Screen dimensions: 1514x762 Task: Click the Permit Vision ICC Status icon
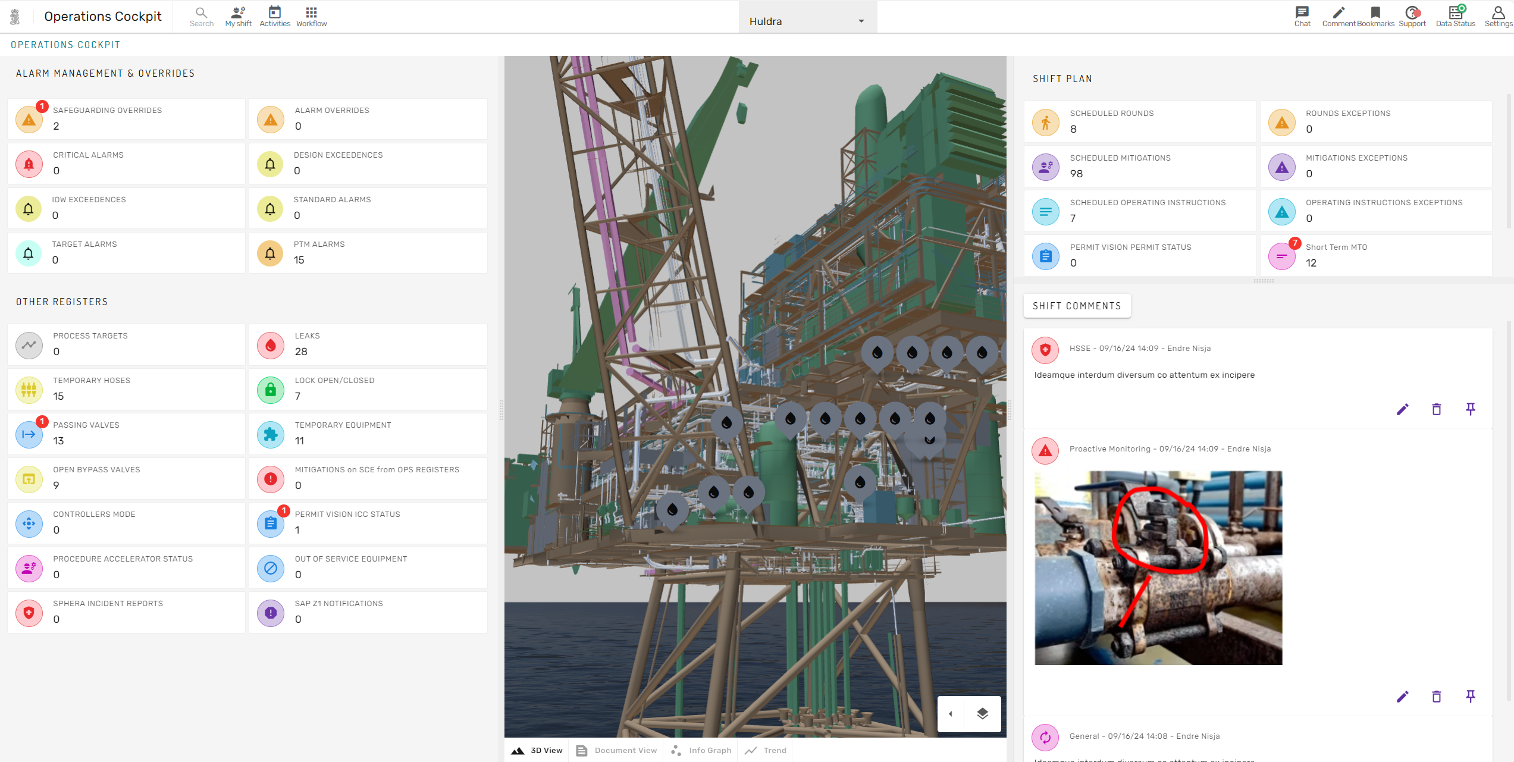pyautogui.click(x=270, y=523)
